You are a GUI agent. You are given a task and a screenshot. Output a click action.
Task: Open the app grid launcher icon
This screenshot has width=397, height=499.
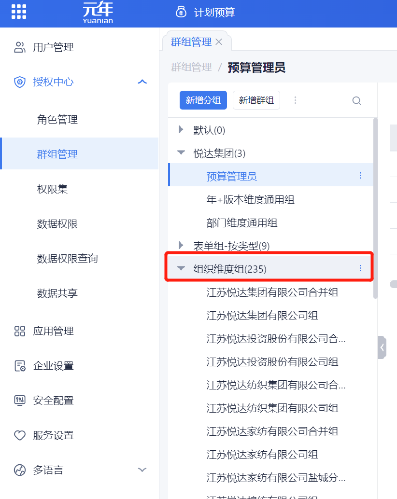tap(19, 12)
